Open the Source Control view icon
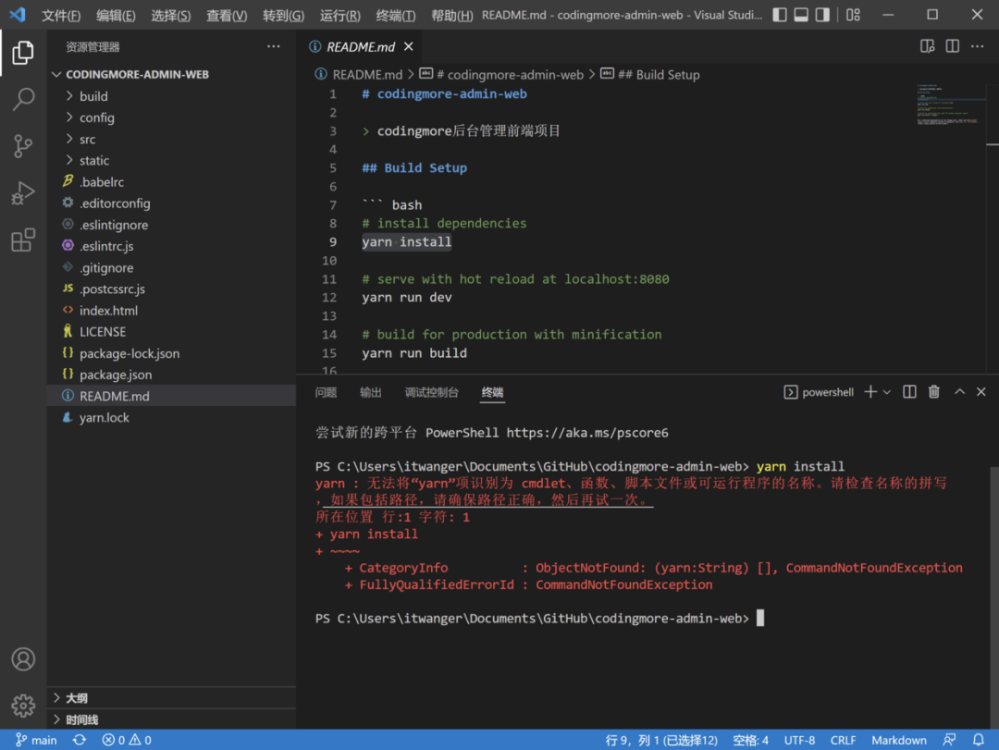This screenshot has height=750, width=999. pyautogui.click(x=23, y=146)
